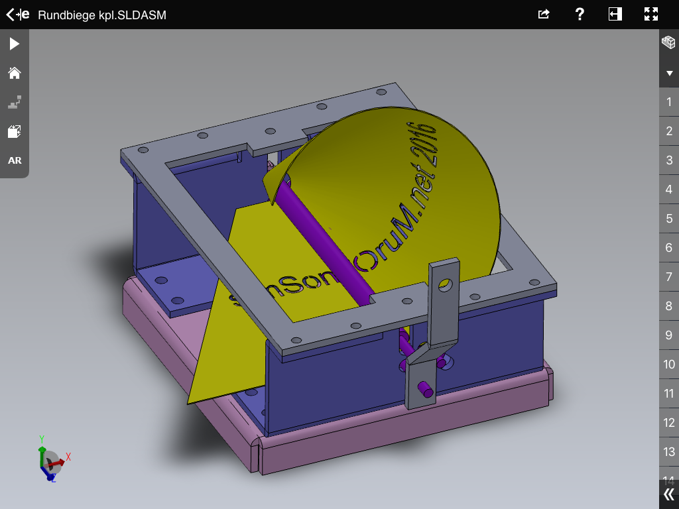
Task: Expand the dropdown arrow below cube icon
Action: pyautogui.click(x=669, y=73)
